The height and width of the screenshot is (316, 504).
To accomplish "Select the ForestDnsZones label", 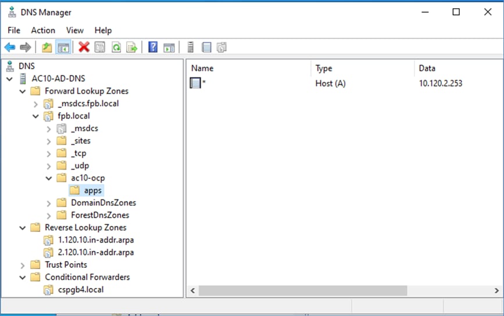I will (100, 215).
